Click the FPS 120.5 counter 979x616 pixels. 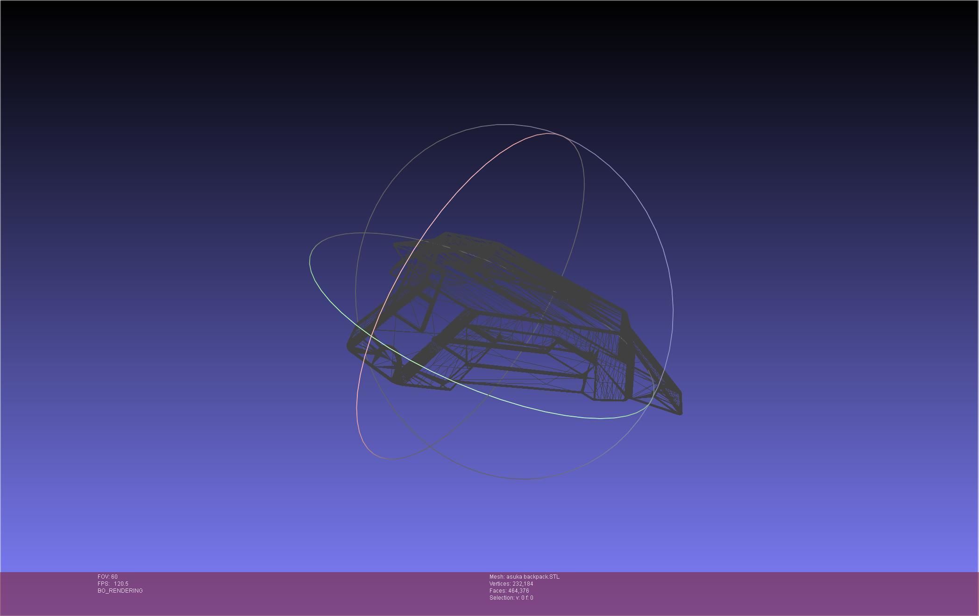113,584
